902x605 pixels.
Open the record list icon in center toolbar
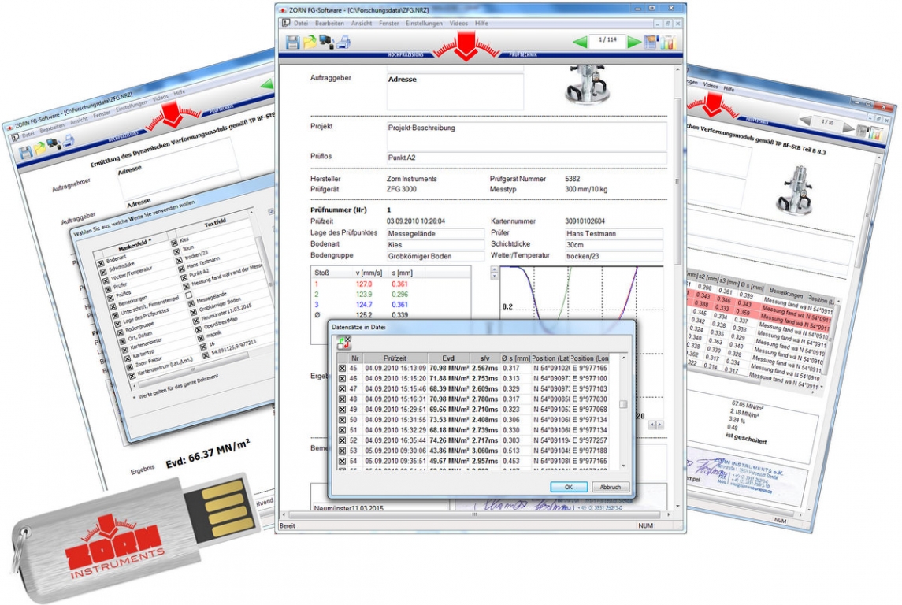coord(651,42)
